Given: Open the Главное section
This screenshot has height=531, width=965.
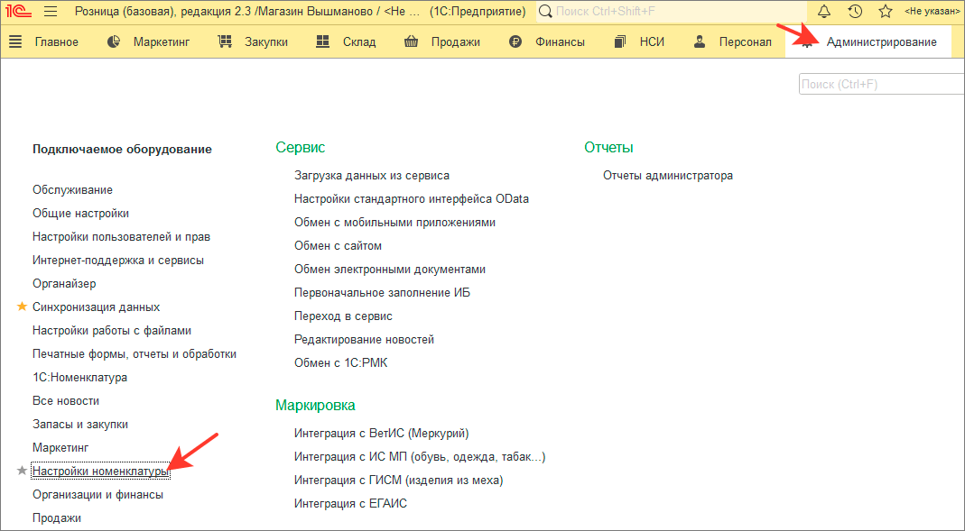Looking at the screenshot, I should [x=57, y=41].
